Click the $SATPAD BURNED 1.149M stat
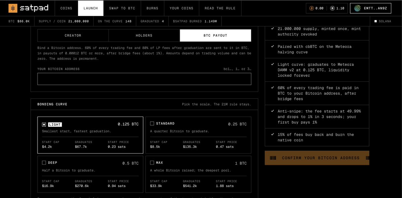Image resolution: width=402 pixels, height=198 pixels. (195, 21)
